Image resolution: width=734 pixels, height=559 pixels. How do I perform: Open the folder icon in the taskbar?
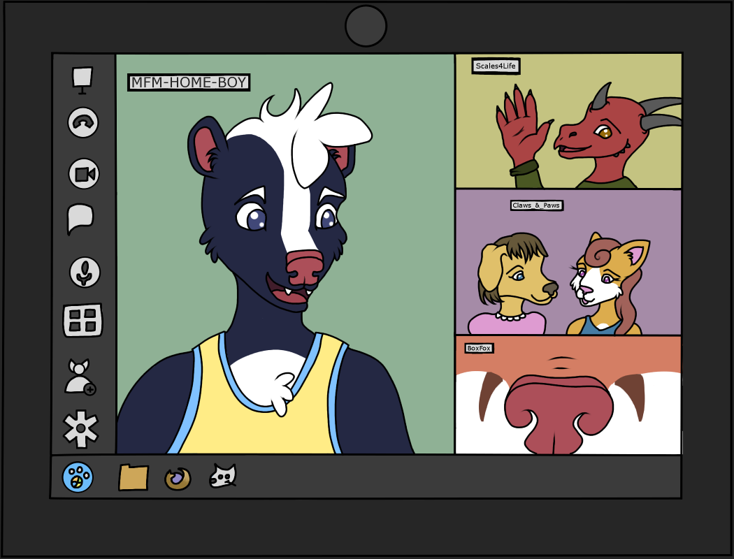(134, 477)
